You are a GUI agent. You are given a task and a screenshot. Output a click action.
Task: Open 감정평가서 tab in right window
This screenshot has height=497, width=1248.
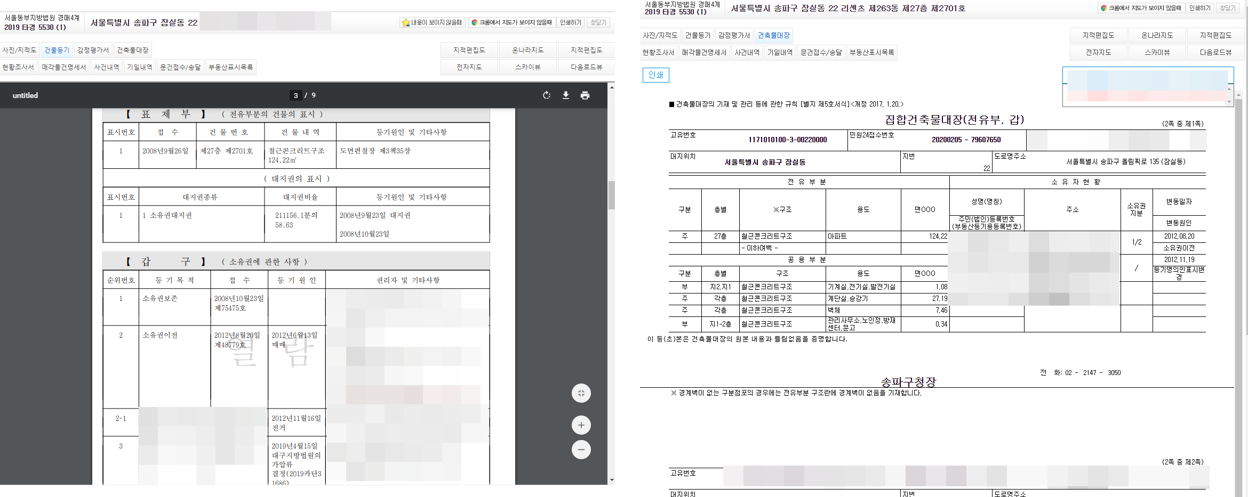[x=734, y=35]
